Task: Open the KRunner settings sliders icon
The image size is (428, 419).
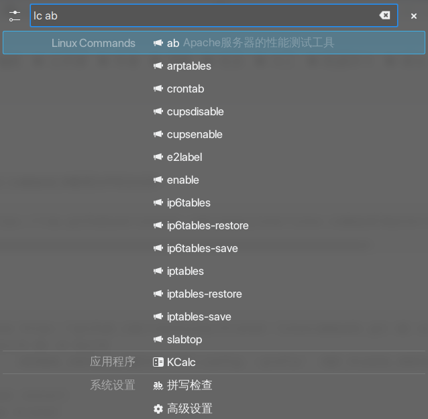Action: point(15,16)
